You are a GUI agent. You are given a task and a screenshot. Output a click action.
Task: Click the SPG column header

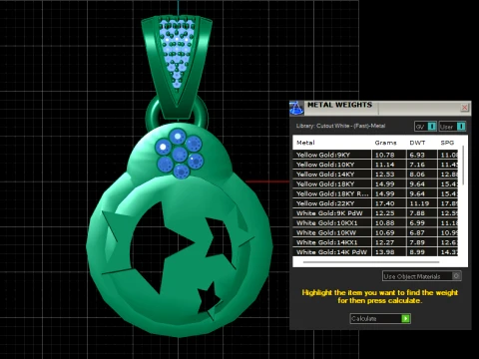coord(447,143)
